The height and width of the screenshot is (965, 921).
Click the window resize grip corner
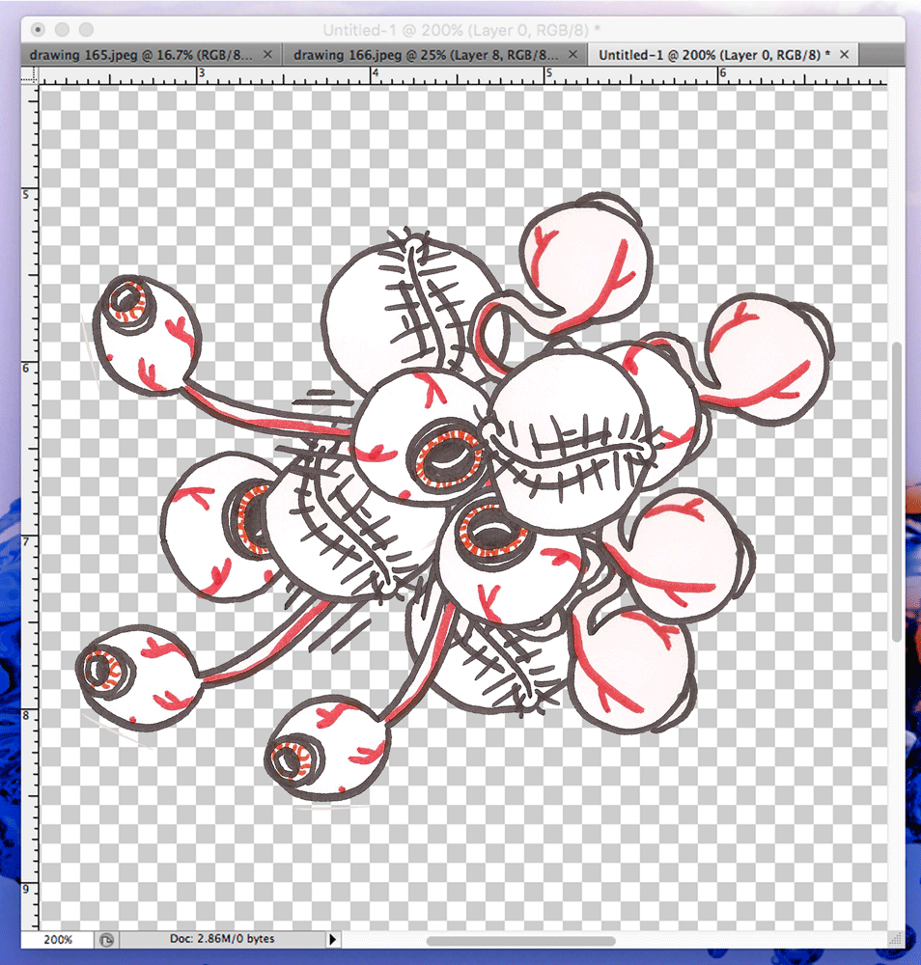point(896,939)
